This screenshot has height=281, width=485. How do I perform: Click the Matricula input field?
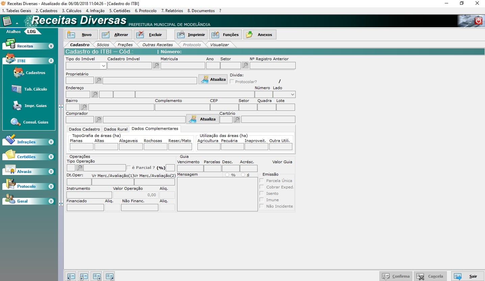(183, 66)
